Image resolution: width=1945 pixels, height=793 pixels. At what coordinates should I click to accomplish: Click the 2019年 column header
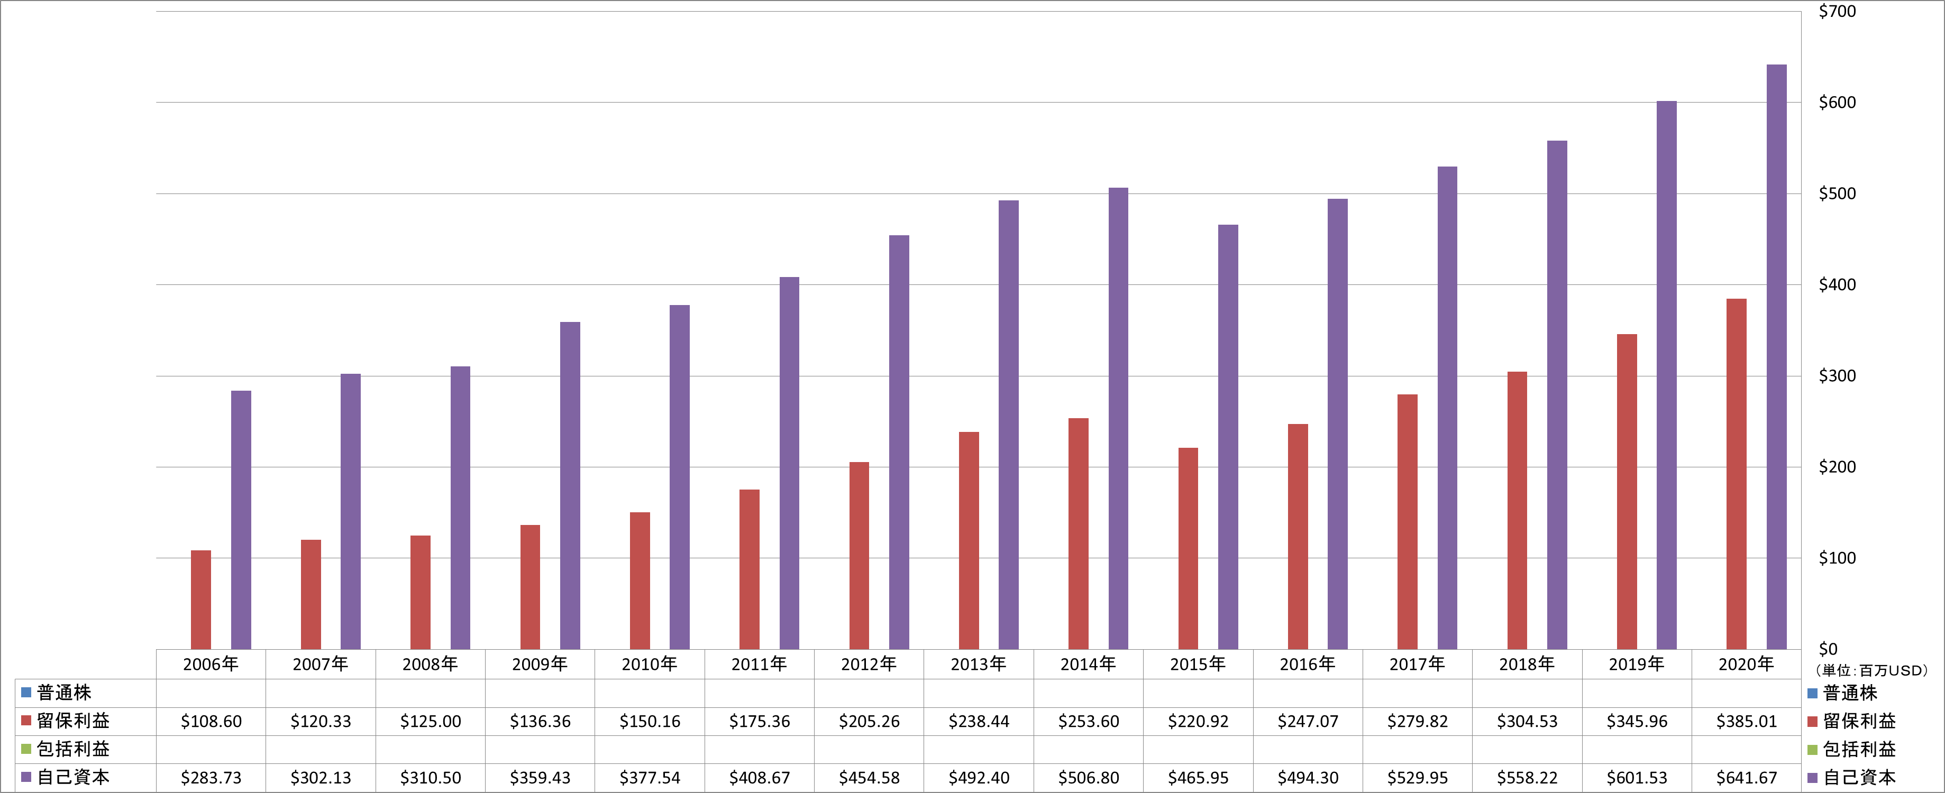1637,664
